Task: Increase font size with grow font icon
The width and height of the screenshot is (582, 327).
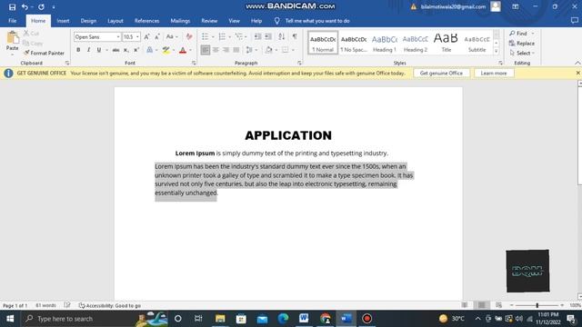Action: coord(147,36)
